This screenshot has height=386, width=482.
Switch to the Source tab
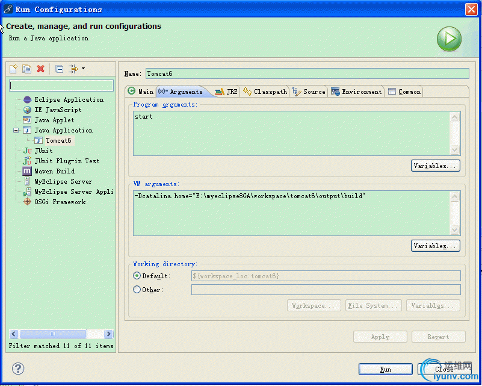309,92
